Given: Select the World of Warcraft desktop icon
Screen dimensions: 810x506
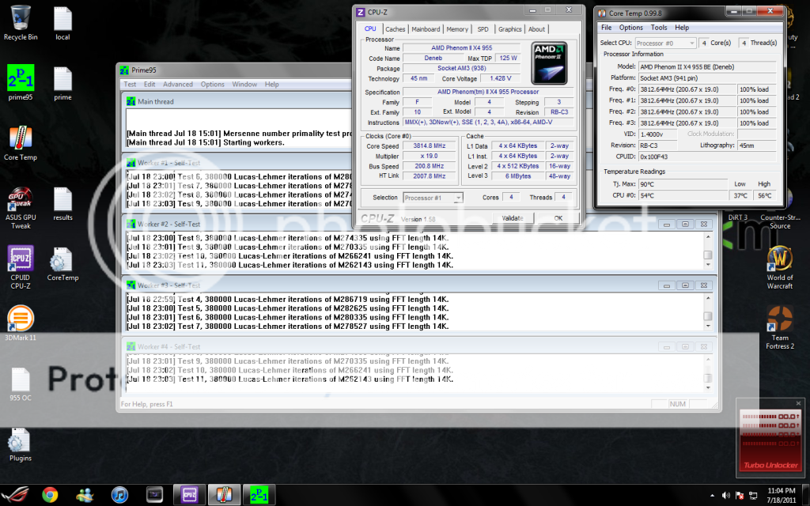Looking at the screenshot, I should click(779, 267).
